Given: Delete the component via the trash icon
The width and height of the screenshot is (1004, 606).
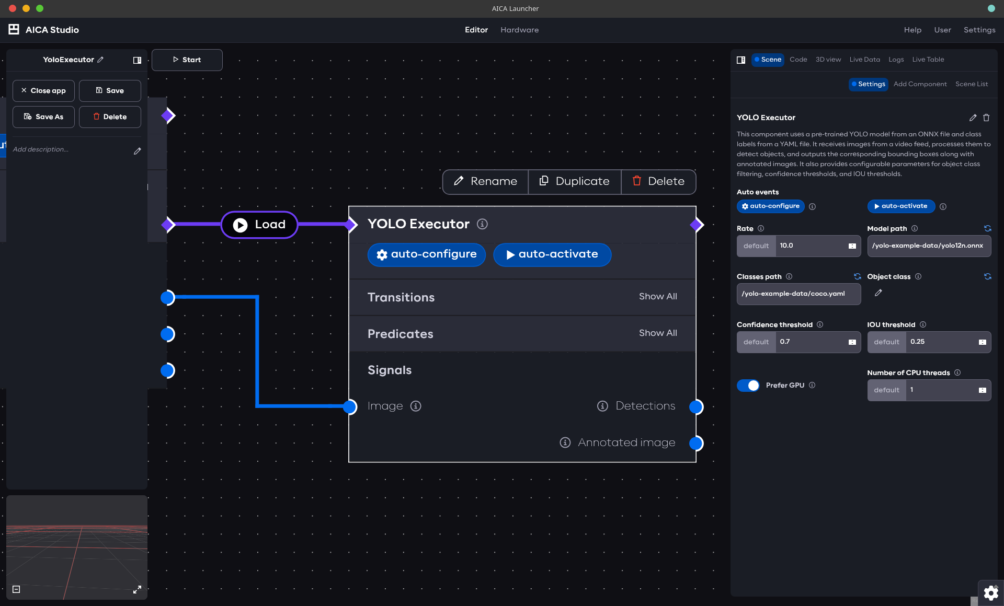Looking at the screenshot, I should [x=987, y=118].
